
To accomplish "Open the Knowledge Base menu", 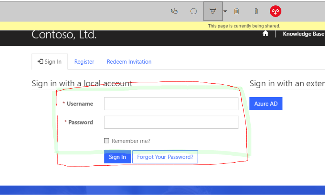I will pos(303,34).
